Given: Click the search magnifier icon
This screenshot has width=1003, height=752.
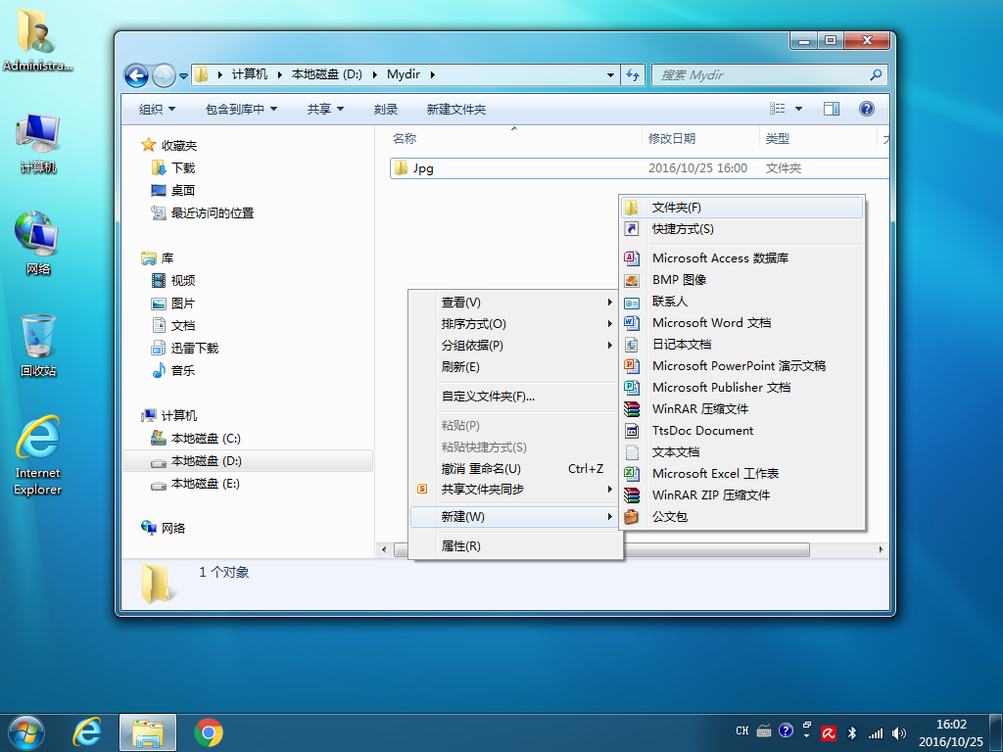Looking at the screenshot, I should point(876,74).
